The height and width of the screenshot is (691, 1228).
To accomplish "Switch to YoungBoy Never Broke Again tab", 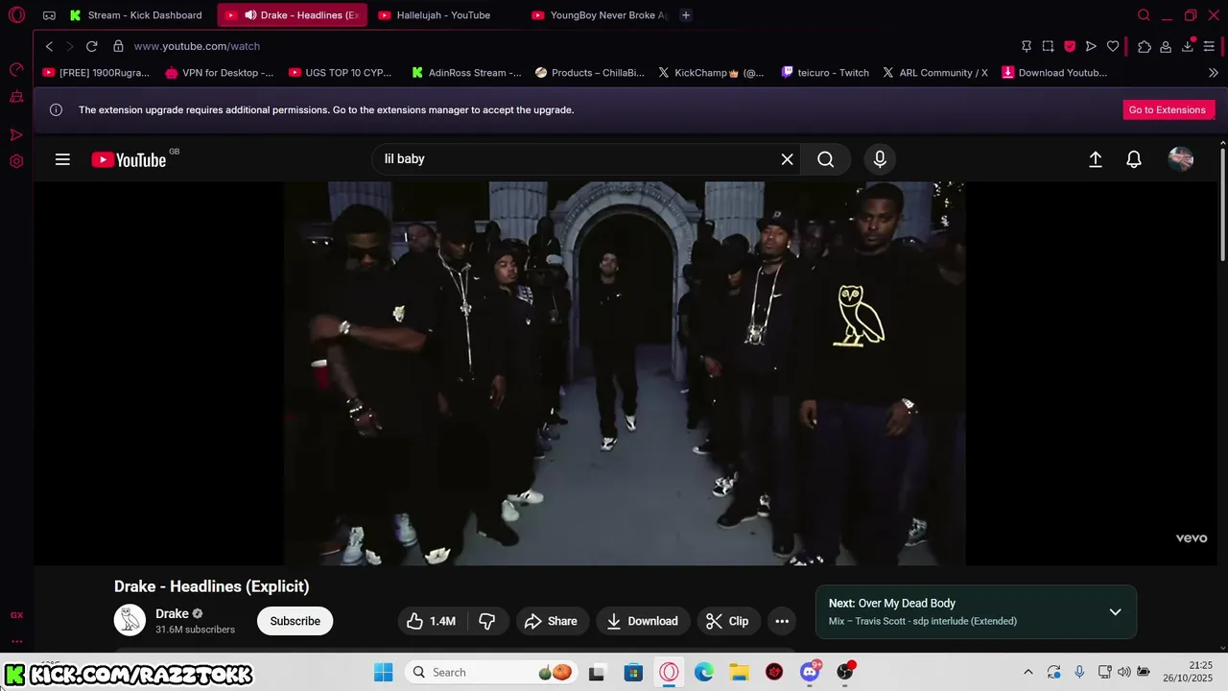I will pos(600,15).
